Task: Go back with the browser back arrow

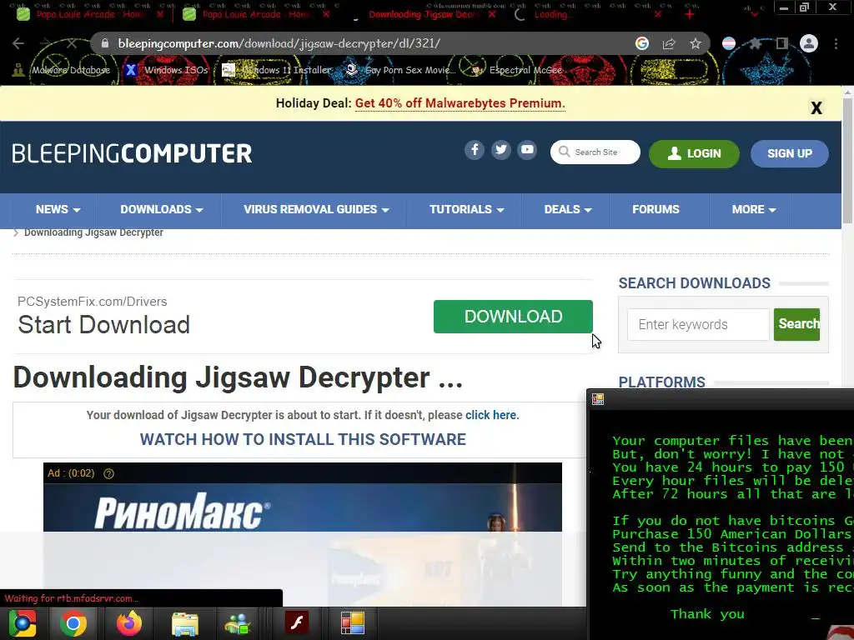Action: click(18, 43)
